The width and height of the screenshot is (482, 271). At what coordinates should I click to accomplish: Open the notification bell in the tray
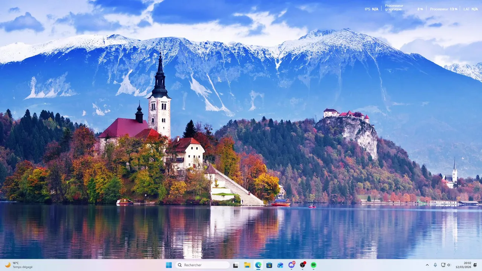pyautogui.click(x=475, y=265)
